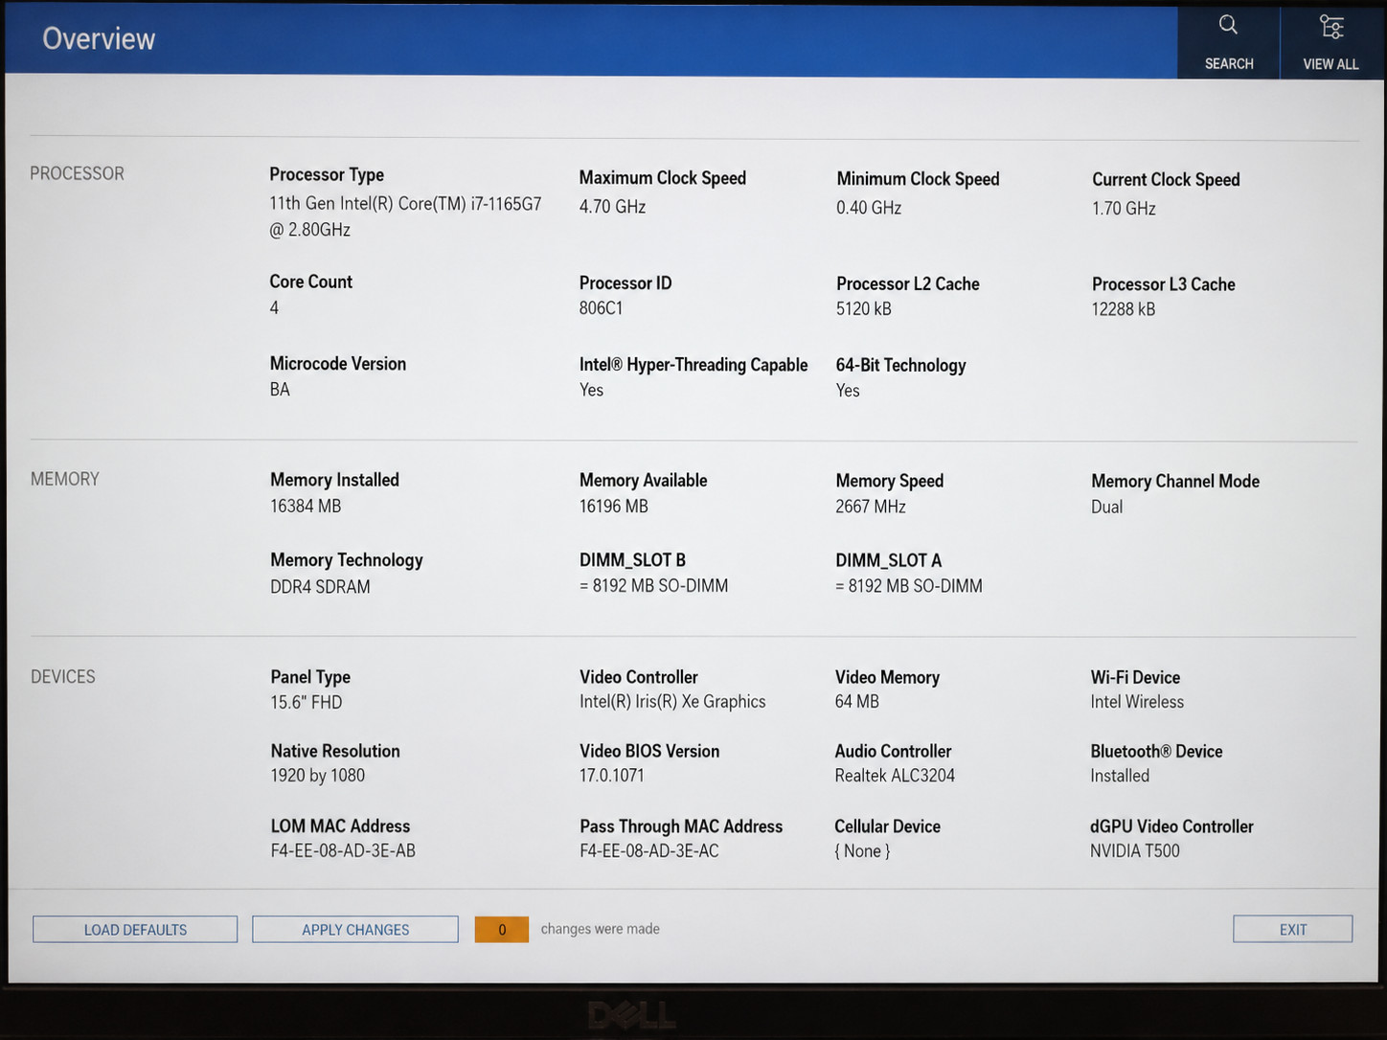
Task: Click the Memory Installed label
Action: (x=334, y=480)
